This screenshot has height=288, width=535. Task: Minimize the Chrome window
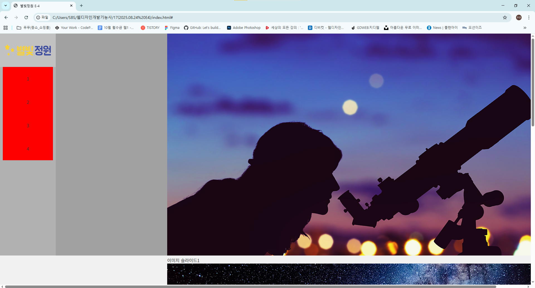pos(503,6)
